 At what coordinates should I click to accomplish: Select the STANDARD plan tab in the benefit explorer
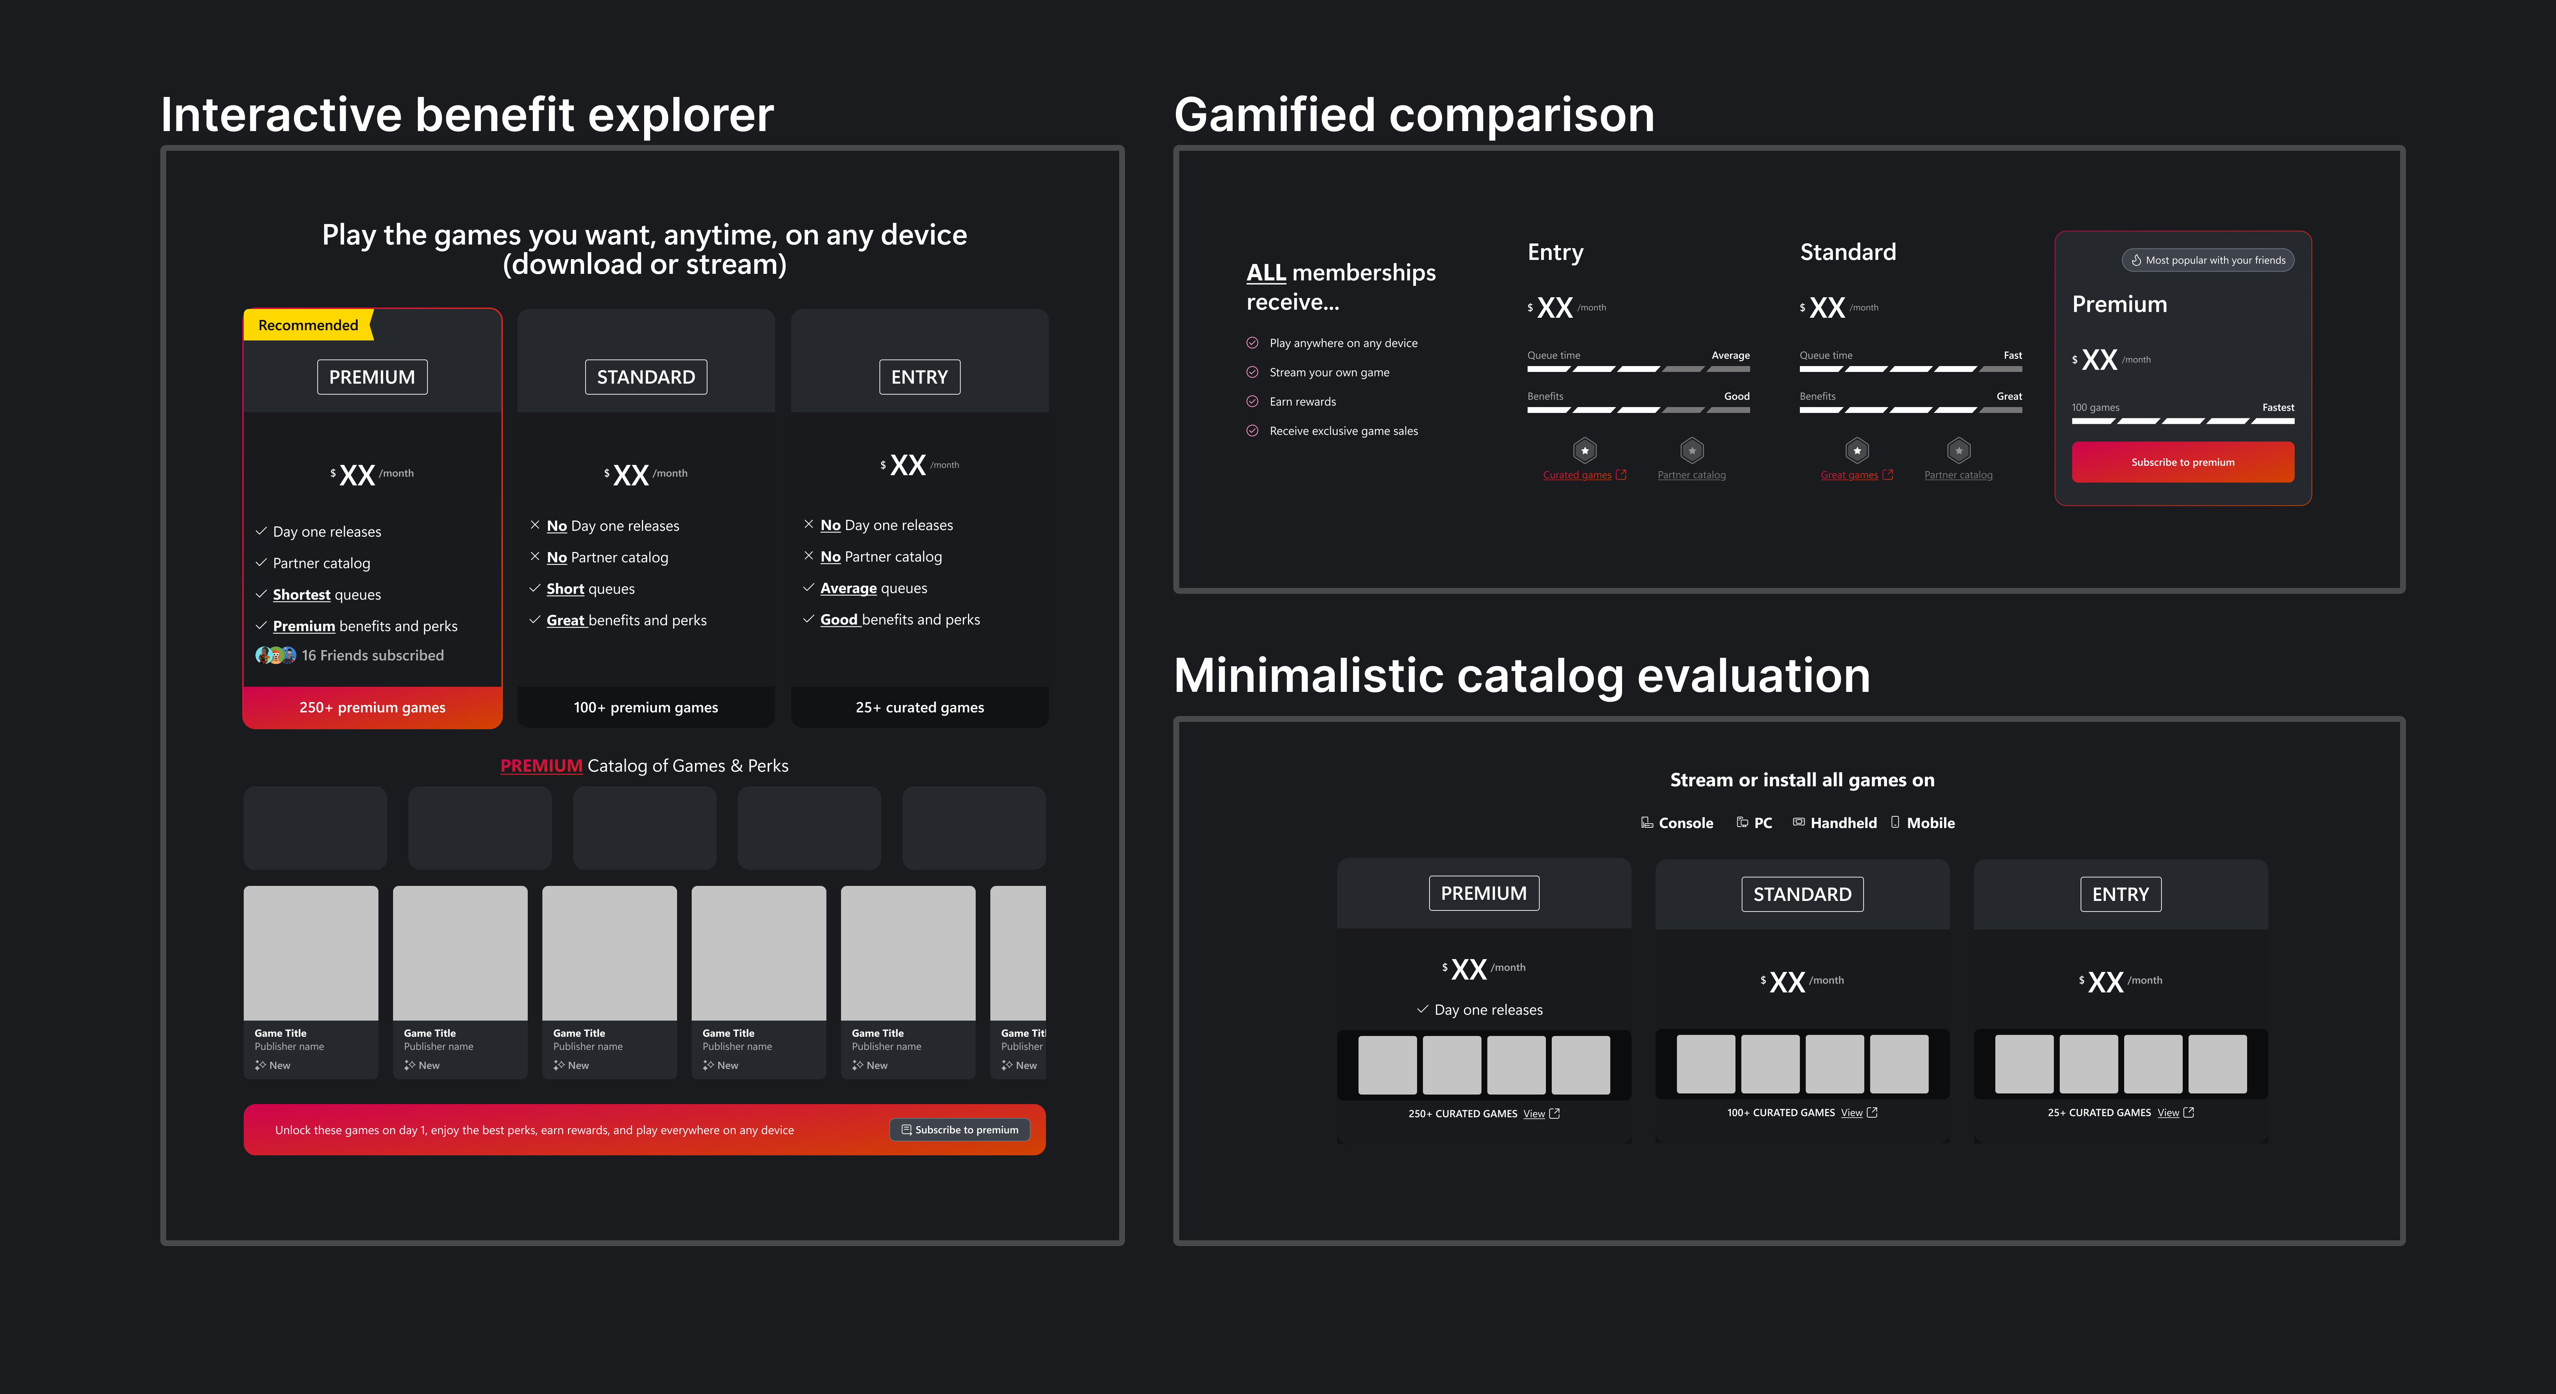coord(646,377)
